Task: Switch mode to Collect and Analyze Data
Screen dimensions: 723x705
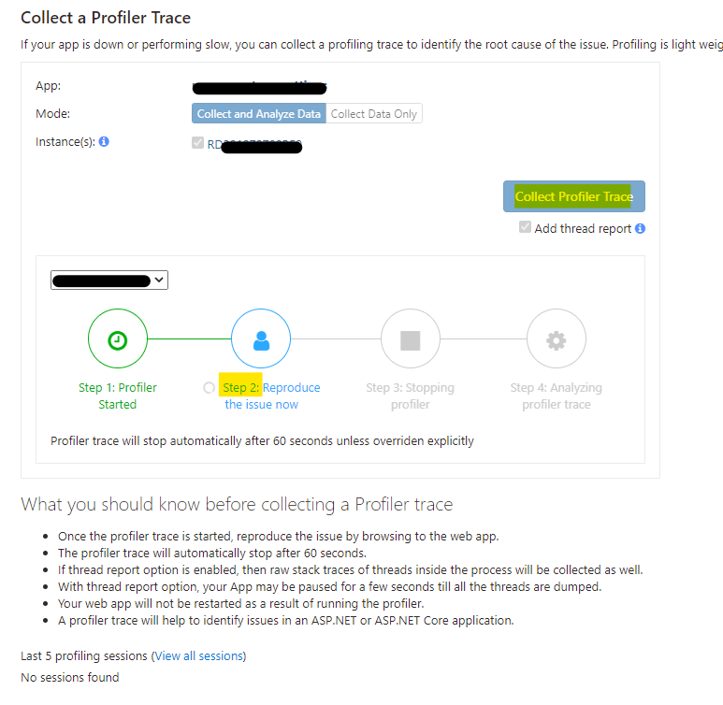Action: pyautogui.click(x=259, y=114)
